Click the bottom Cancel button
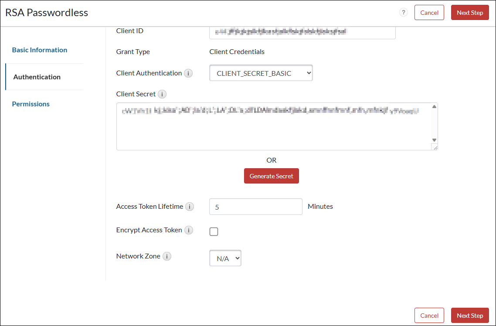 click(x=429, y=316)
